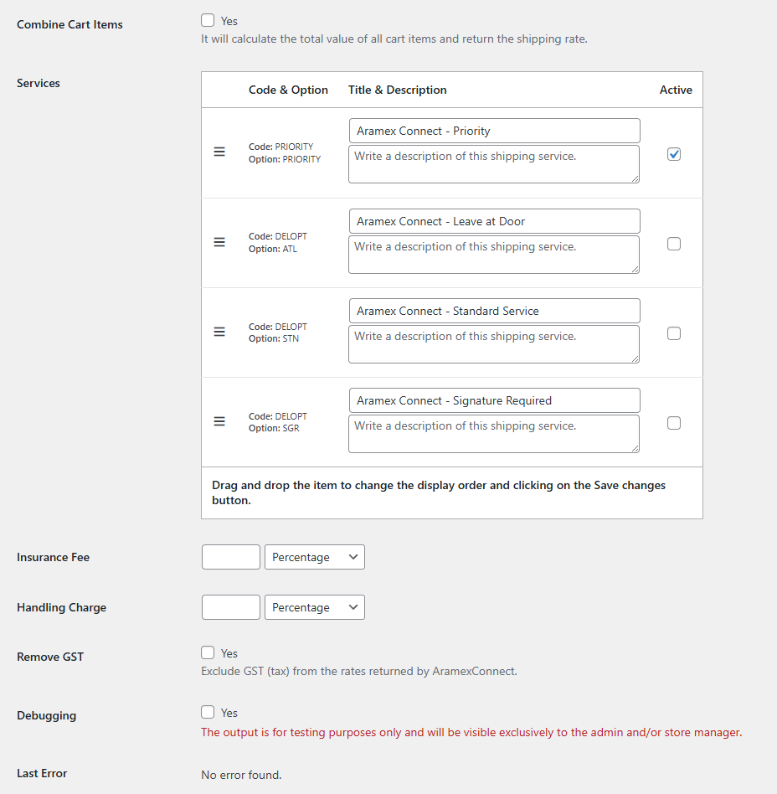Click the Signature Required description textarea

point(494,434)
